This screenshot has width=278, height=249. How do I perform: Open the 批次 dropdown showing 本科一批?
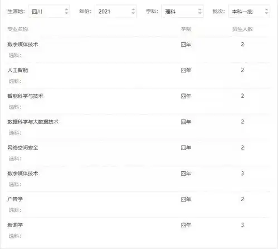[249, 12]
